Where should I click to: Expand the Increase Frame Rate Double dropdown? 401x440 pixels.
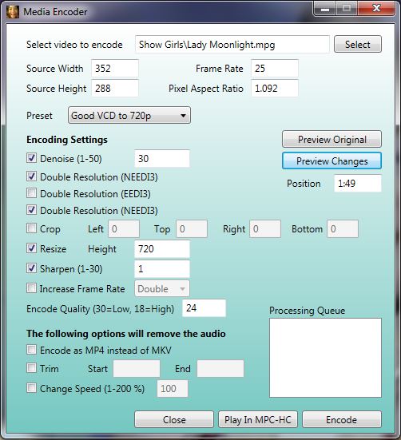(162, 288)
